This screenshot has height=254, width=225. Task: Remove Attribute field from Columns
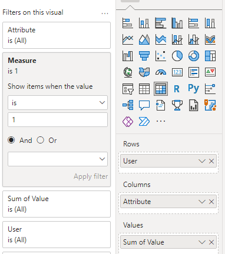[211, 202]
